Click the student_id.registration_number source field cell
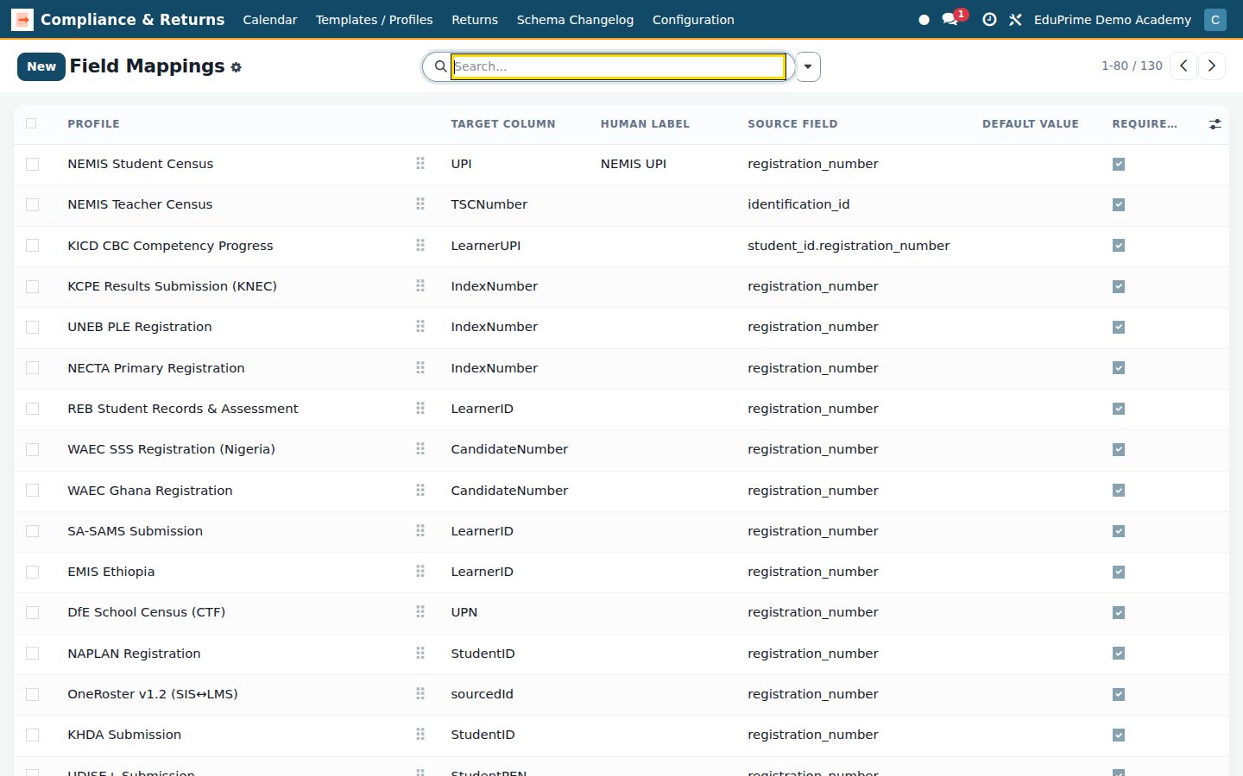Viewport: 1243px width, 776px height. [849, 246]
